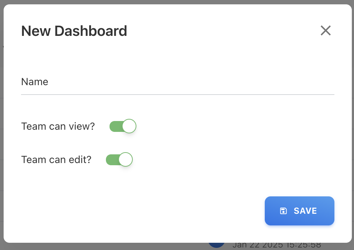Click the white knob on the edit toggle

125,159
